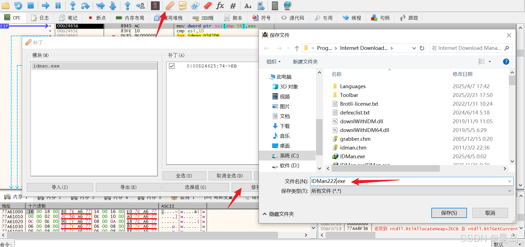The height and width of the screenshot is (247, 525).
Task: Select idman.exe in the module list
Action: 94,66
